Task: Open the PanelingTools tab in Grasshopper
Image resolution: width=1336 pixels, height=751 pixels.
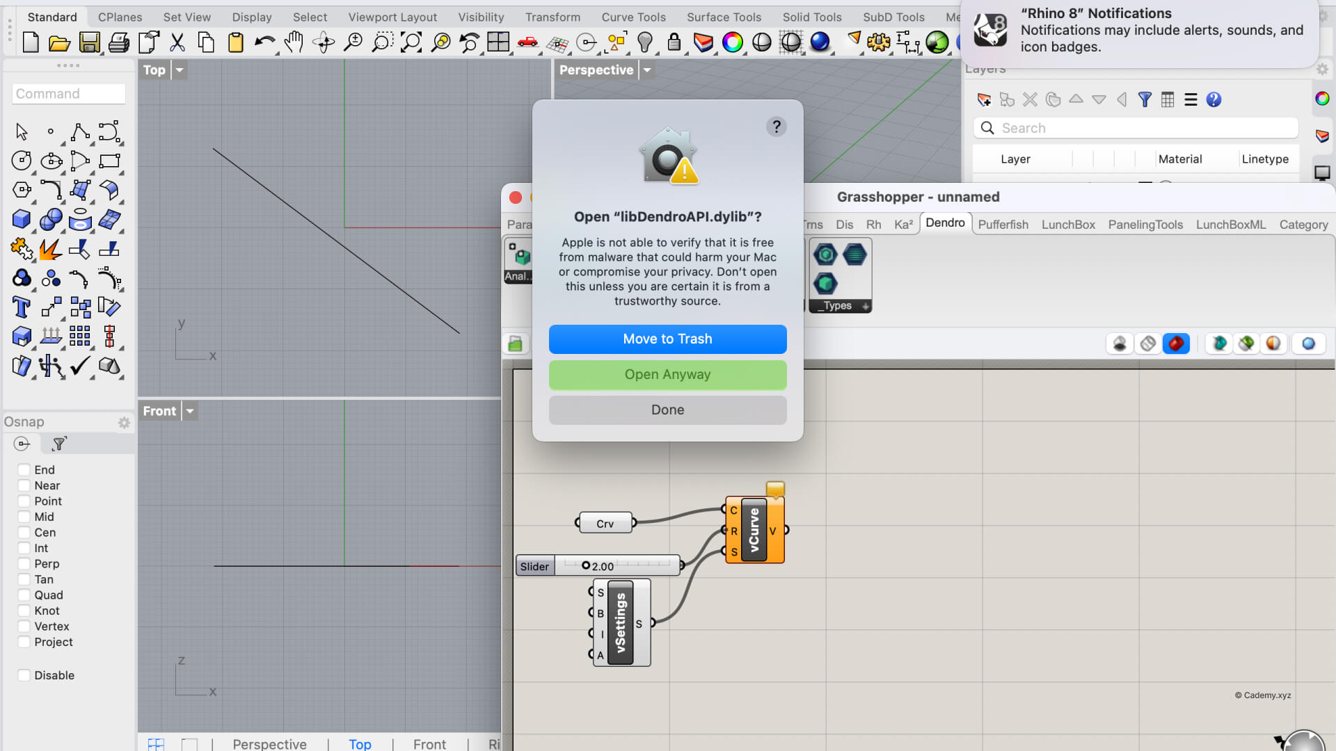Action: (1145, 225)
